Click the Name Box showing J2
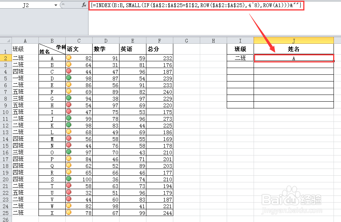The width and height of the screenshot is (341, 222). click(x=22, y=5)
